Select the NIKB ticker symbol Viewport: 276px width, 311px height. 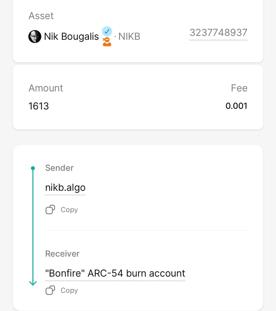(129, 36)
